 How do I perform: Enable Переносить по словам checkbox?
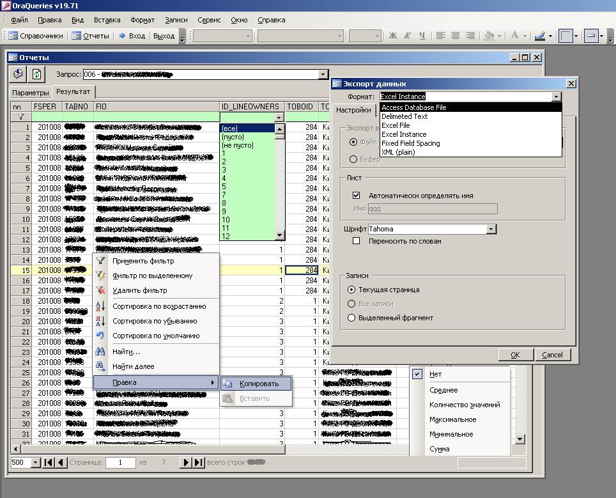click(x=357, y=241)
